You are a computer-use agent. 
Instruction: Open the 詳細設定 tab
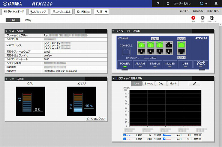pos(83,12)
